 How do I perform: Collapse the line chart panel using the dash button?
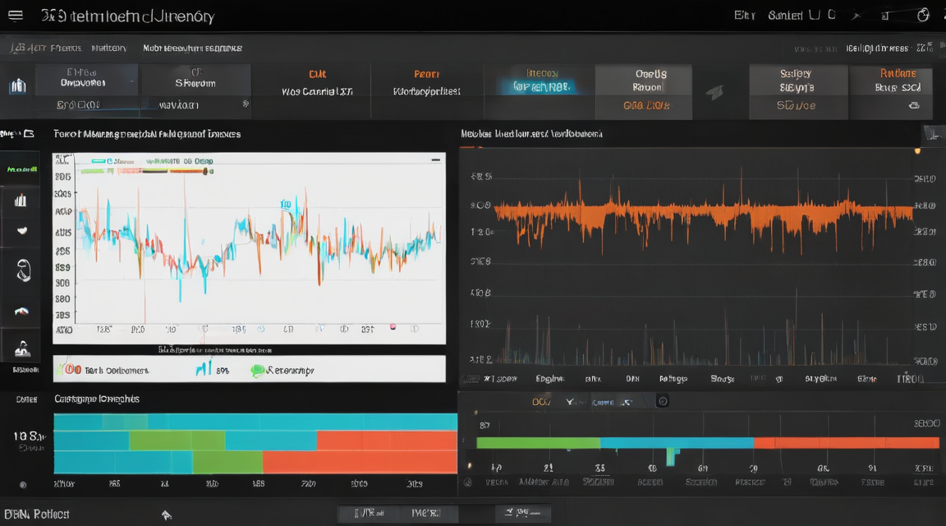point(435,160)
